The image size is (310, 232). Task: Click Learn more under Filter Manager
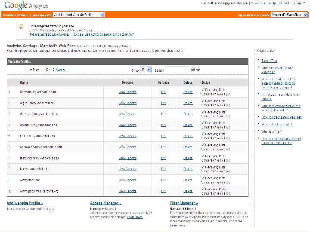point(178,225)
